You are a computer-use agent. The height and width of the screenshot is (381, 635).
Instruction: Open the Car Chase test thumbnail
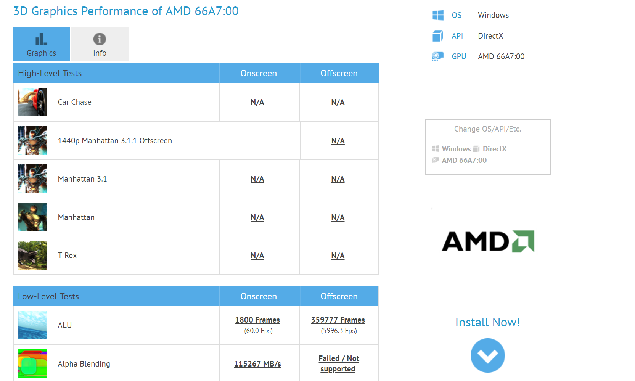tap(32, 102)
